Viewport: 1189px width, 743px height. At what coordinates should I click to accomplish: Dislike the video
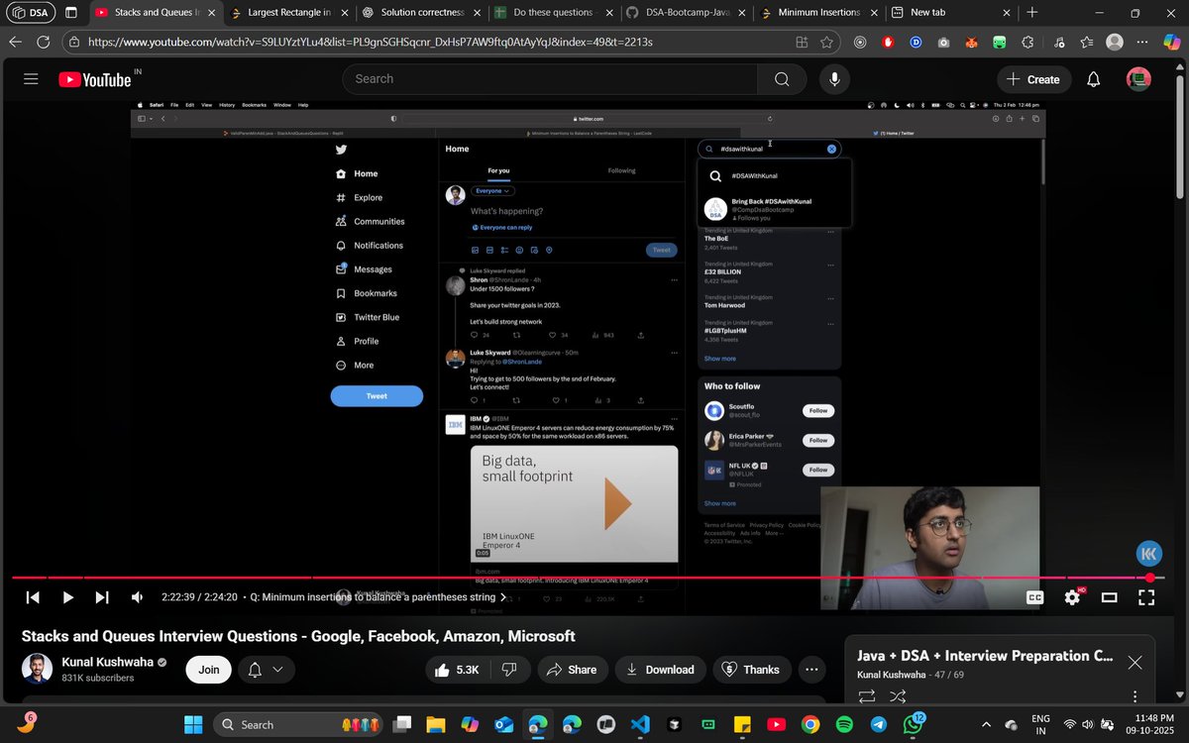[x=509, y=670]
